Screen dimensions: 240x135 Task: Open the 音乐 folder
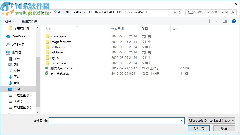pyautogui.click(x=14, y=83)
